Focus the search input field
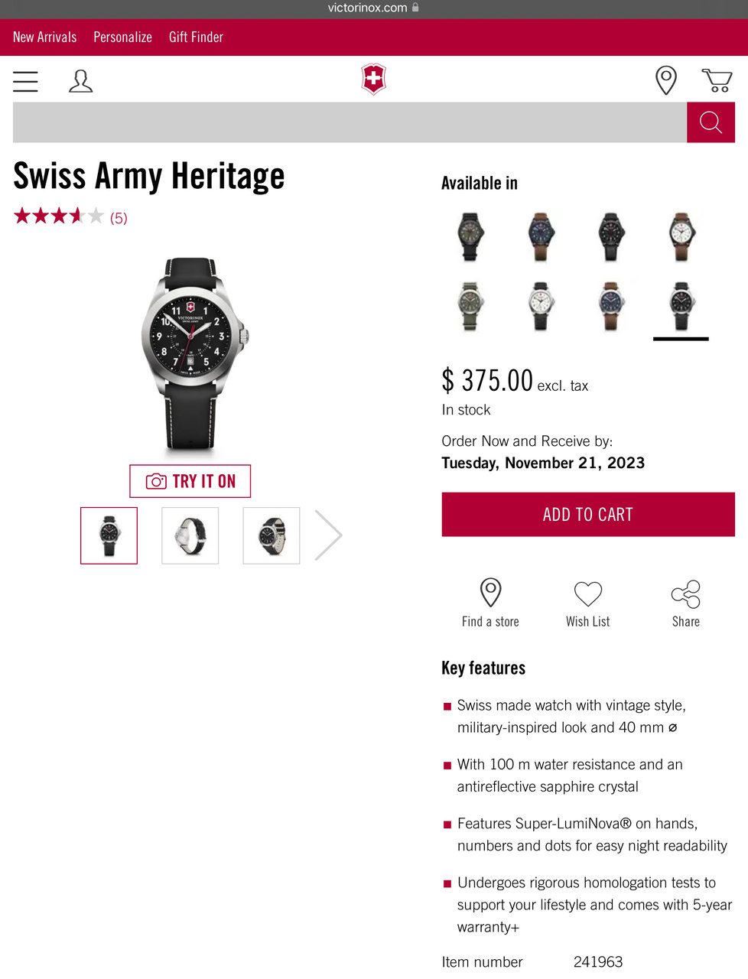This screenshot has width=748, height=979. tap(350, 122)
